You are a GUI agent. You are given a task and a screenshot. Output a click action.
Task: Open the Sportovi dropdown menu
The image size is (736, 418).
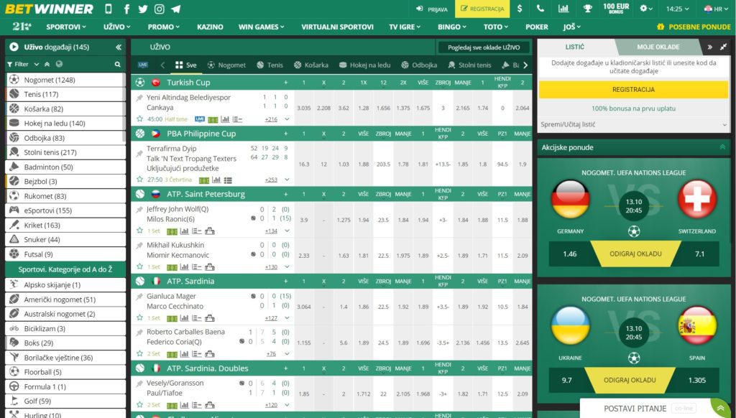pos(66,27)
